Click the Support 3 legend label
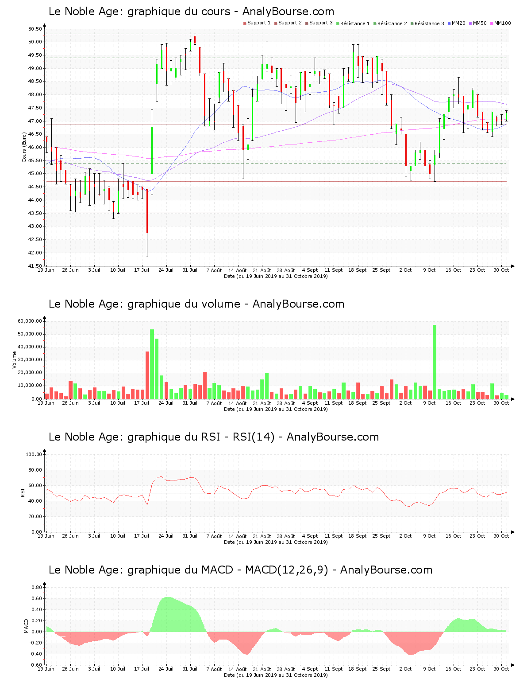This screenshot has height=687, width=531. [321, 23]
